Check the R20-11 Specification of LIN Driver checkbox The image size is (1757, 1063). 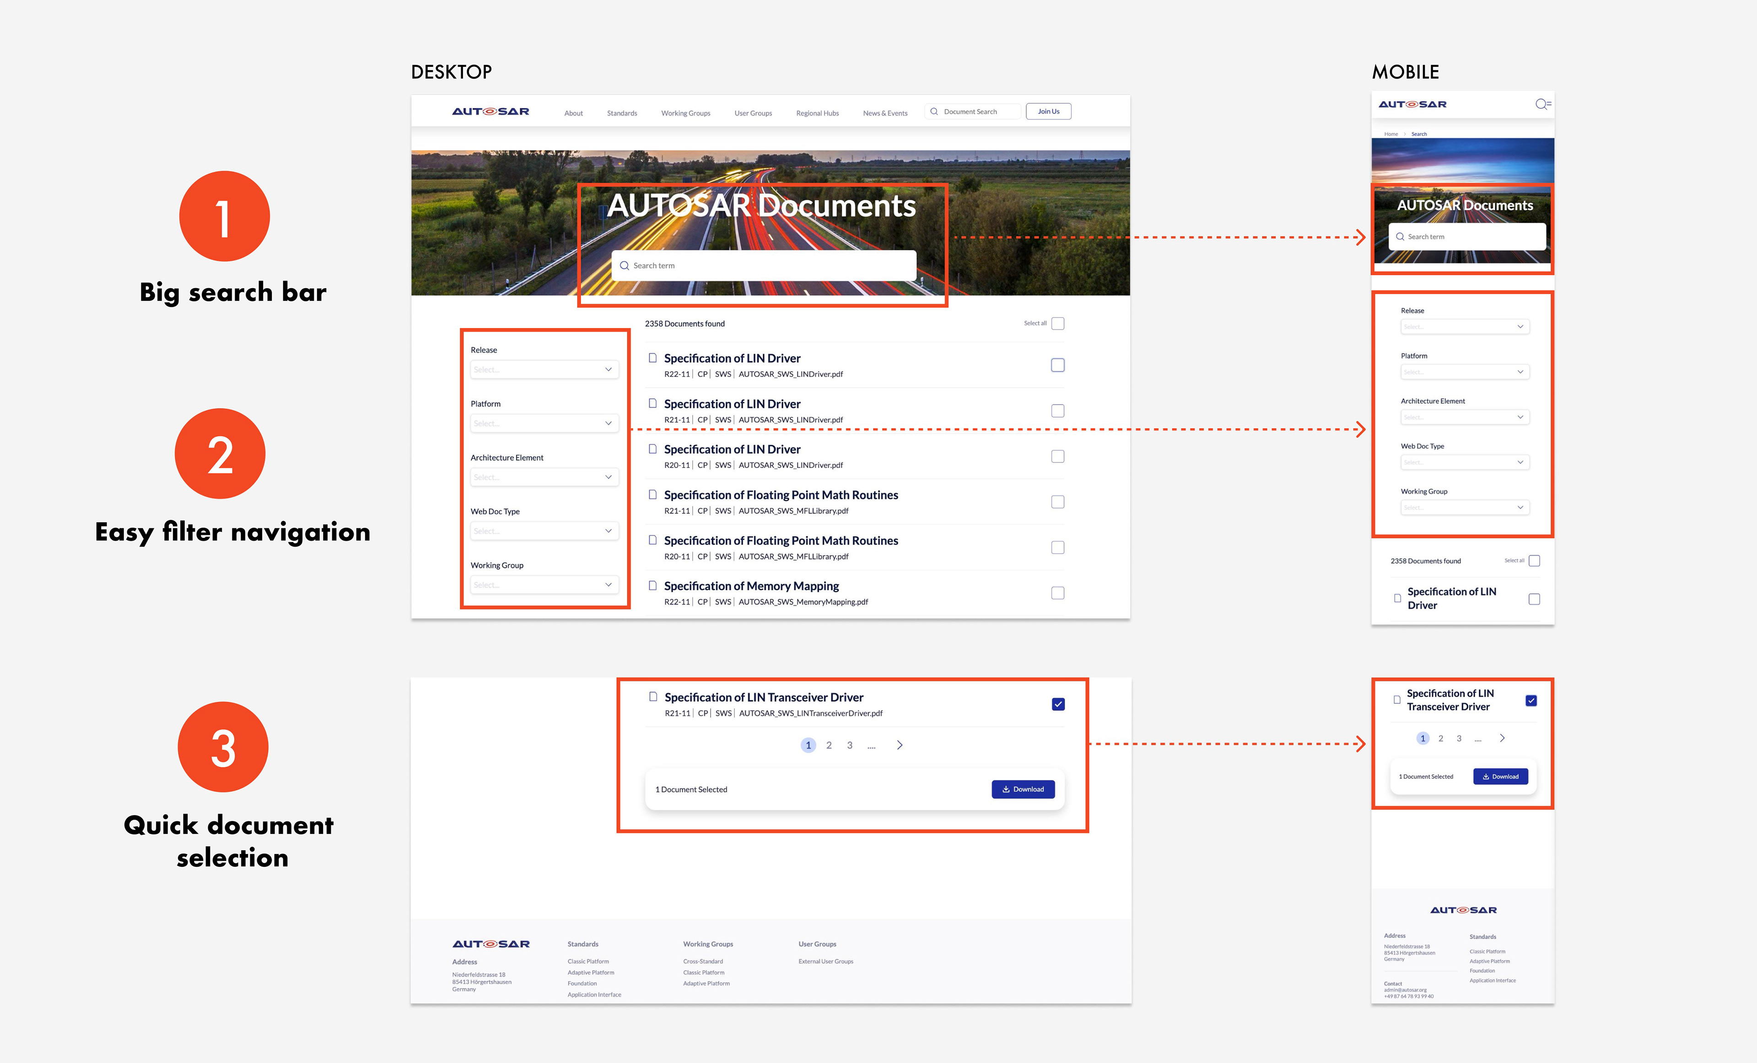[x=1058, y=456]
